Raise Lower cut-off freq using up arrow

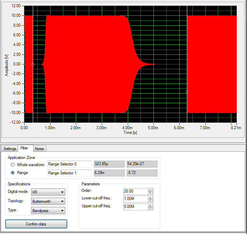[150, 198]
